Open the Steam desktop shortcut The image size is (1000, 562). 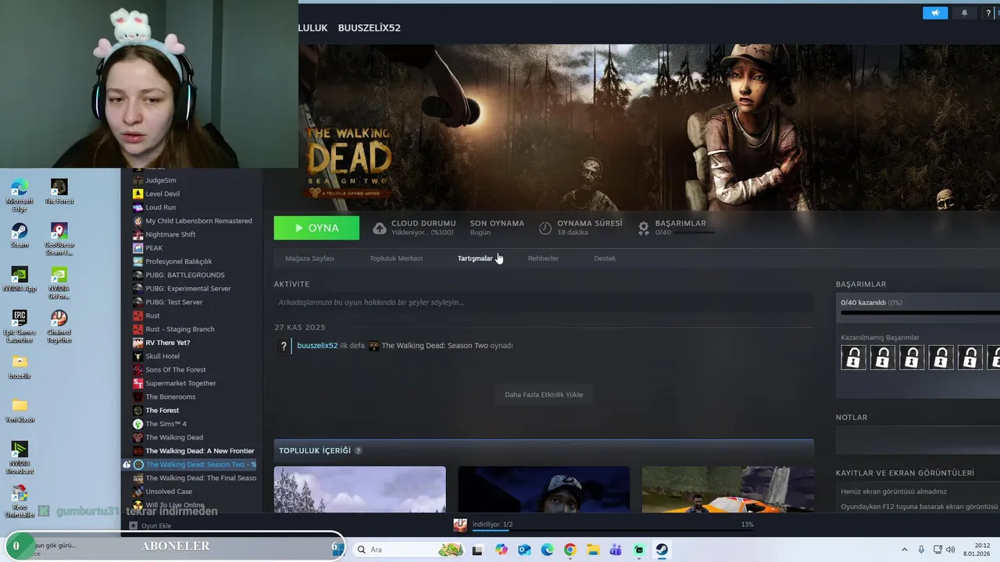pyautogui.click(x=20, y=236)
